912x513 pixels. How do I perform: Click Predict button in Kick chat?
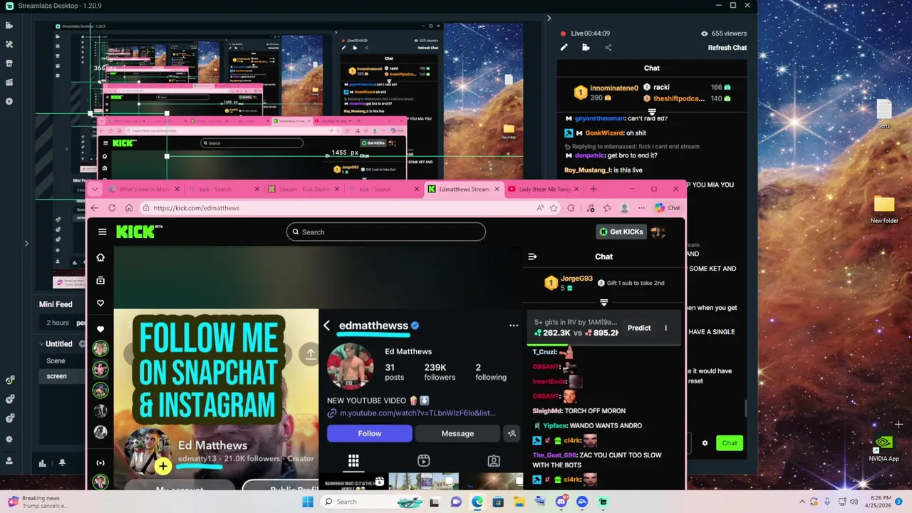click(639, 328)
